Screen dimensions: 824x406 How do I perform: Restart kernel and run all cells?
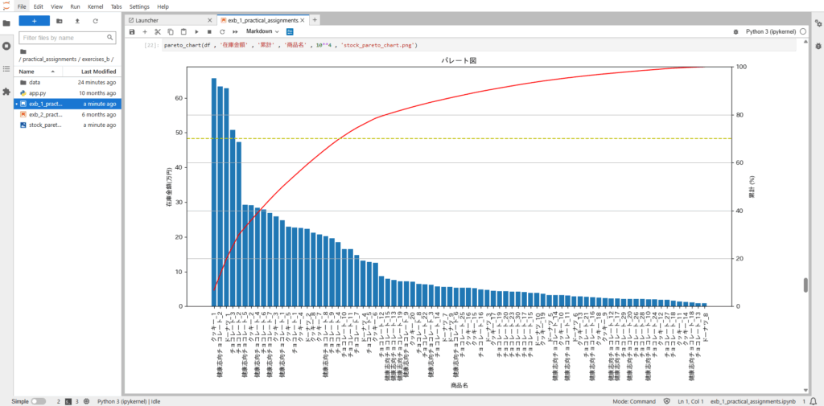pyautogui.click(x=235, y=31)
